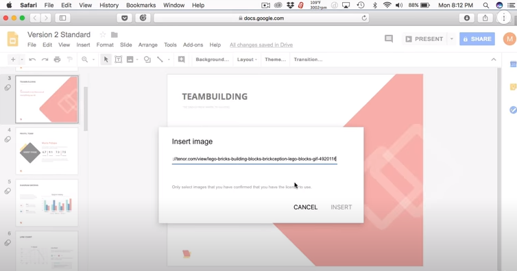Click Safari's reload page icon

tap(364, 18)
